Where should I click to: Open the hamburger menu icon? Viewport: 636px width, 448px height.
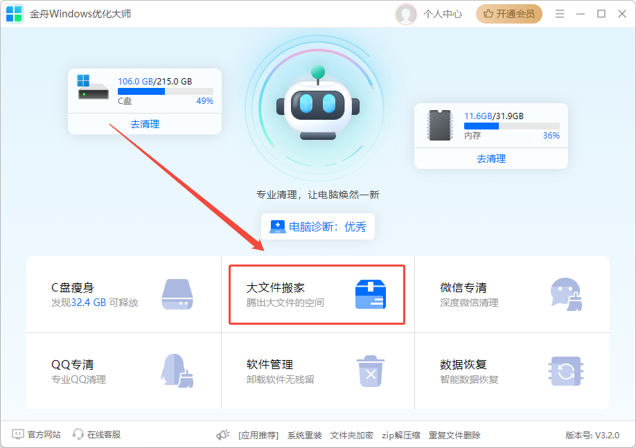click(x=560, y=14)
